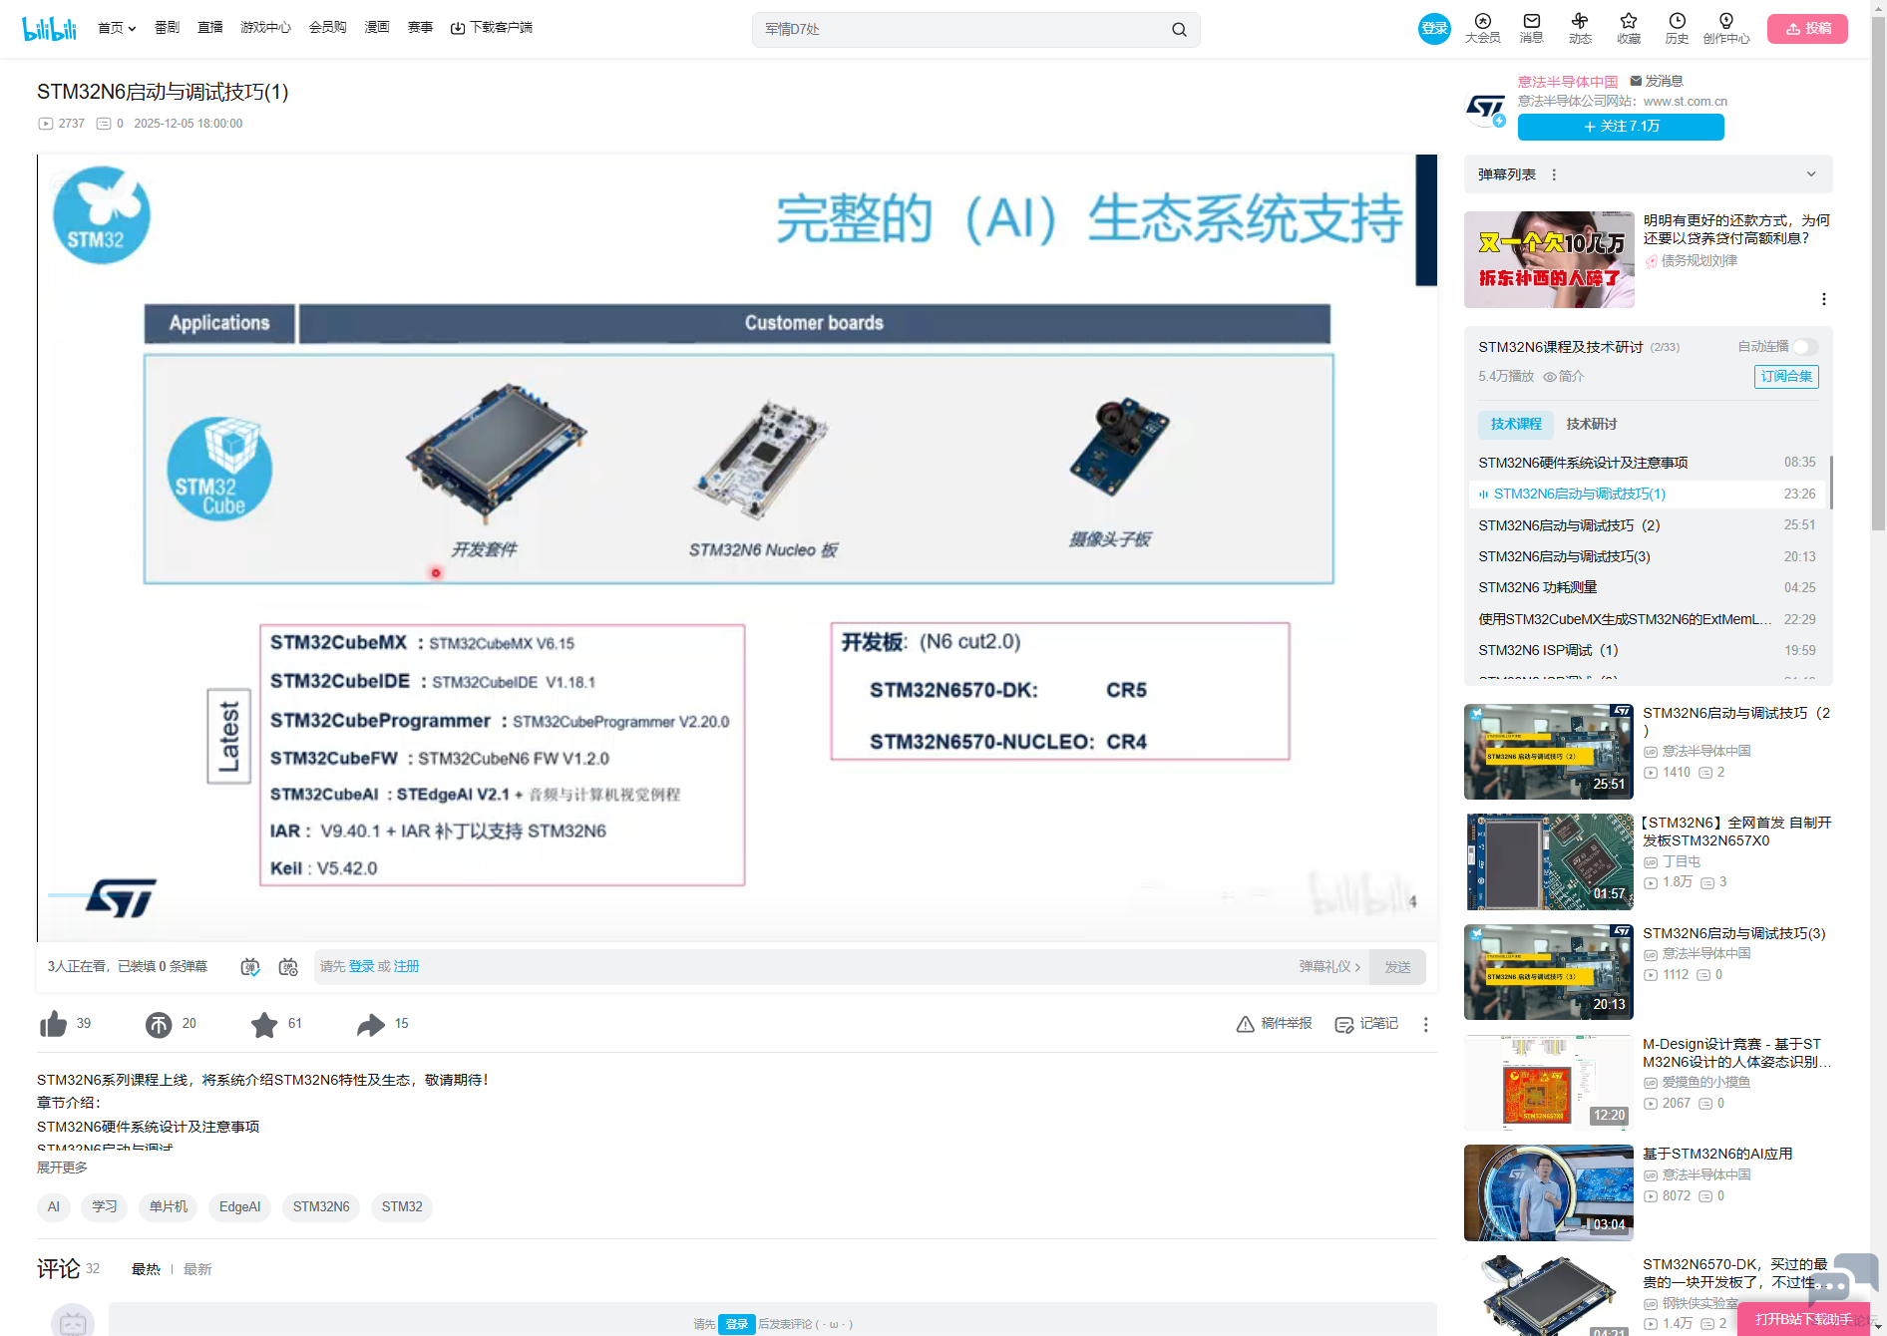Image resolution: width=1887 pixels, height=1336 pixels.
Task: Open 意法半导体中国 channel name link
Action: click(1568, 82)
